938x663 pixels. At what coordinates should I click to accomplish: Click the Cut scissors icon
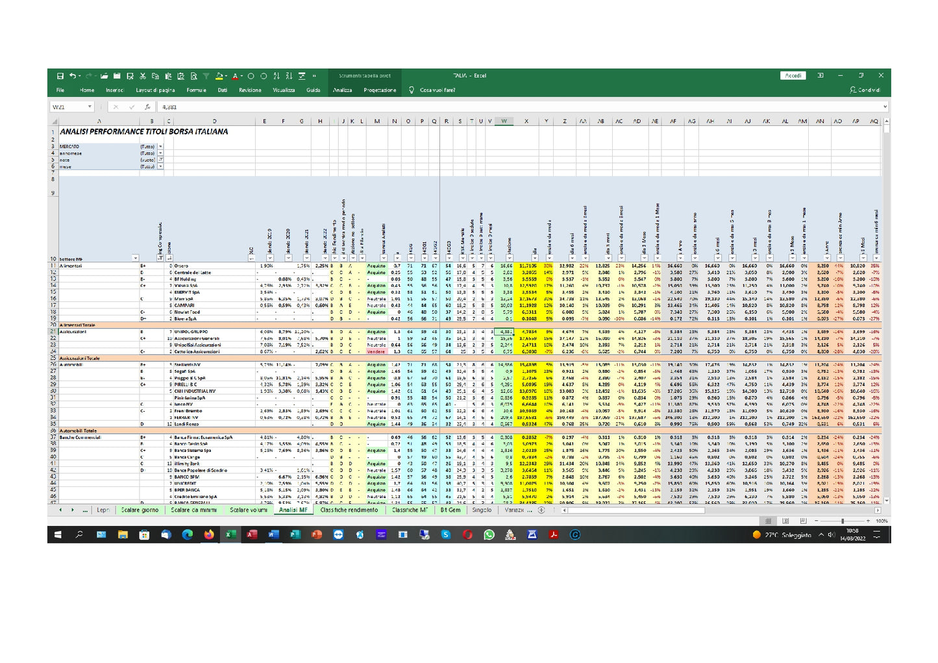pos(143,76)
